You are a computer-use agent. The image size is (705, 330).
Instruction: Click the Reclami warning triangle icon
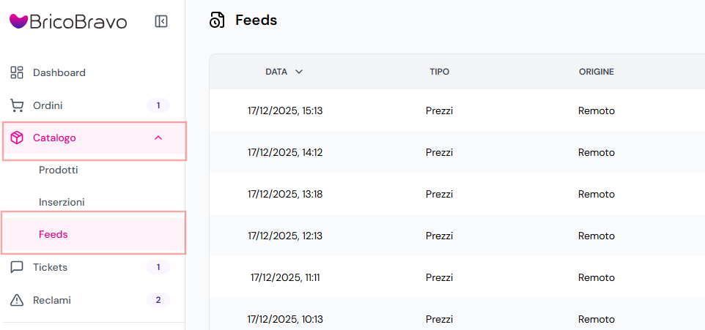(x=17, y=300)
